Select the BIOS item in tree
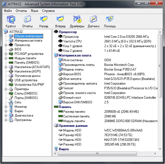Screen dimensions: 165x164 (18, 49)
